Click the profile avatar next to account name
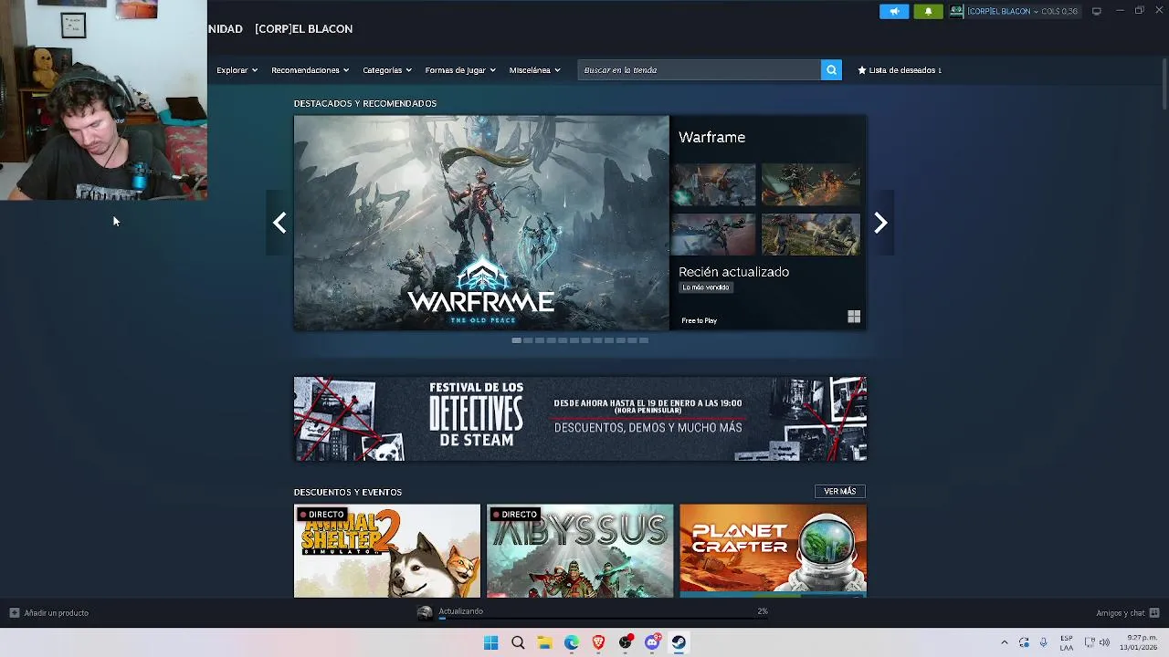This screenshot has width=1169, height=657. tap(956, 11)
